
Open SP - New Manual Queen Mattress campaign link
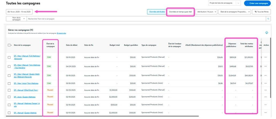pyautogui.click(x=27, y=75)
